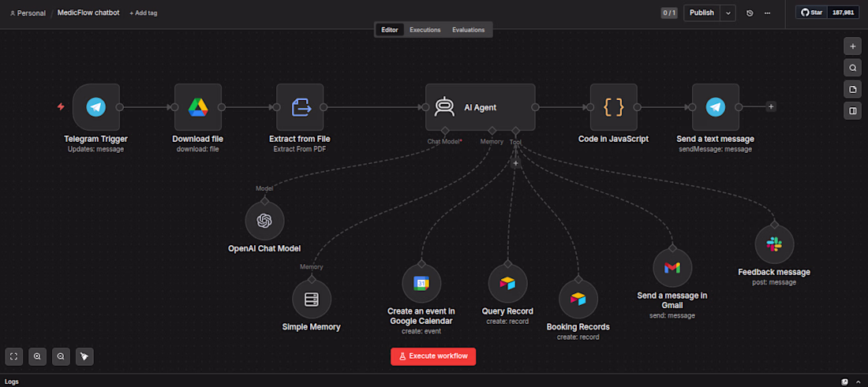Open the Extract from File node

(x=300, y=107)
